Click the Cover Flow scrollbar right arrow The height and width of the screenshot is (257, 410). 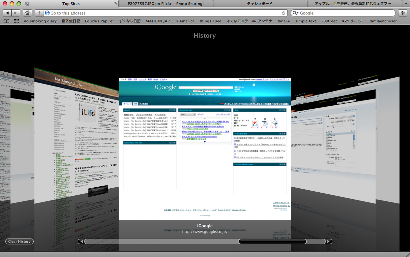[x=328, y=241]
